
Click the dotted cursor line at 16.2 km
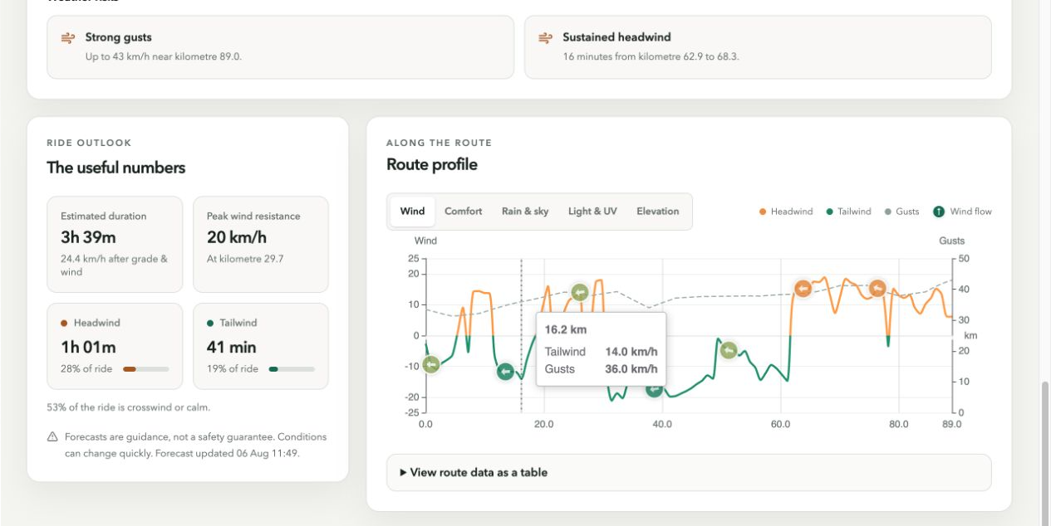[521, 335]
